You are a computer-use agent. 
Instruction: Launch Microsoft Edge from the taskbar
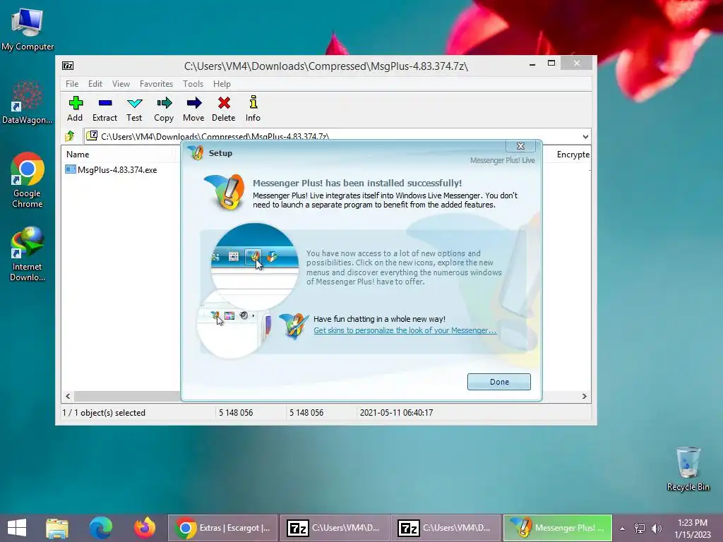(x=100, y=528)
